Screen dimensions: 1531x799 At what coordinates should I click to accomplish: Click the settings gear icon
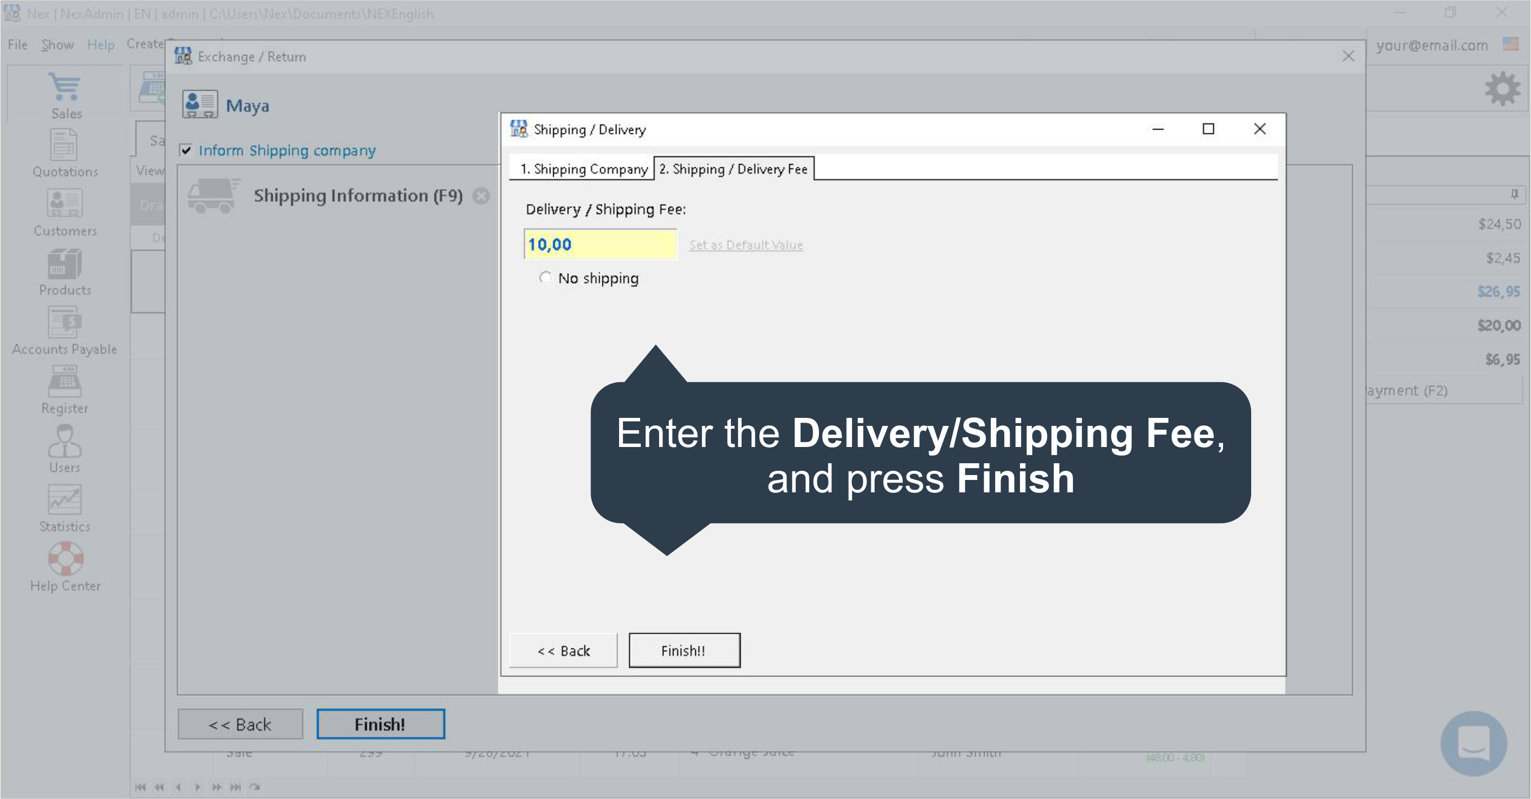click(1502, 89)
